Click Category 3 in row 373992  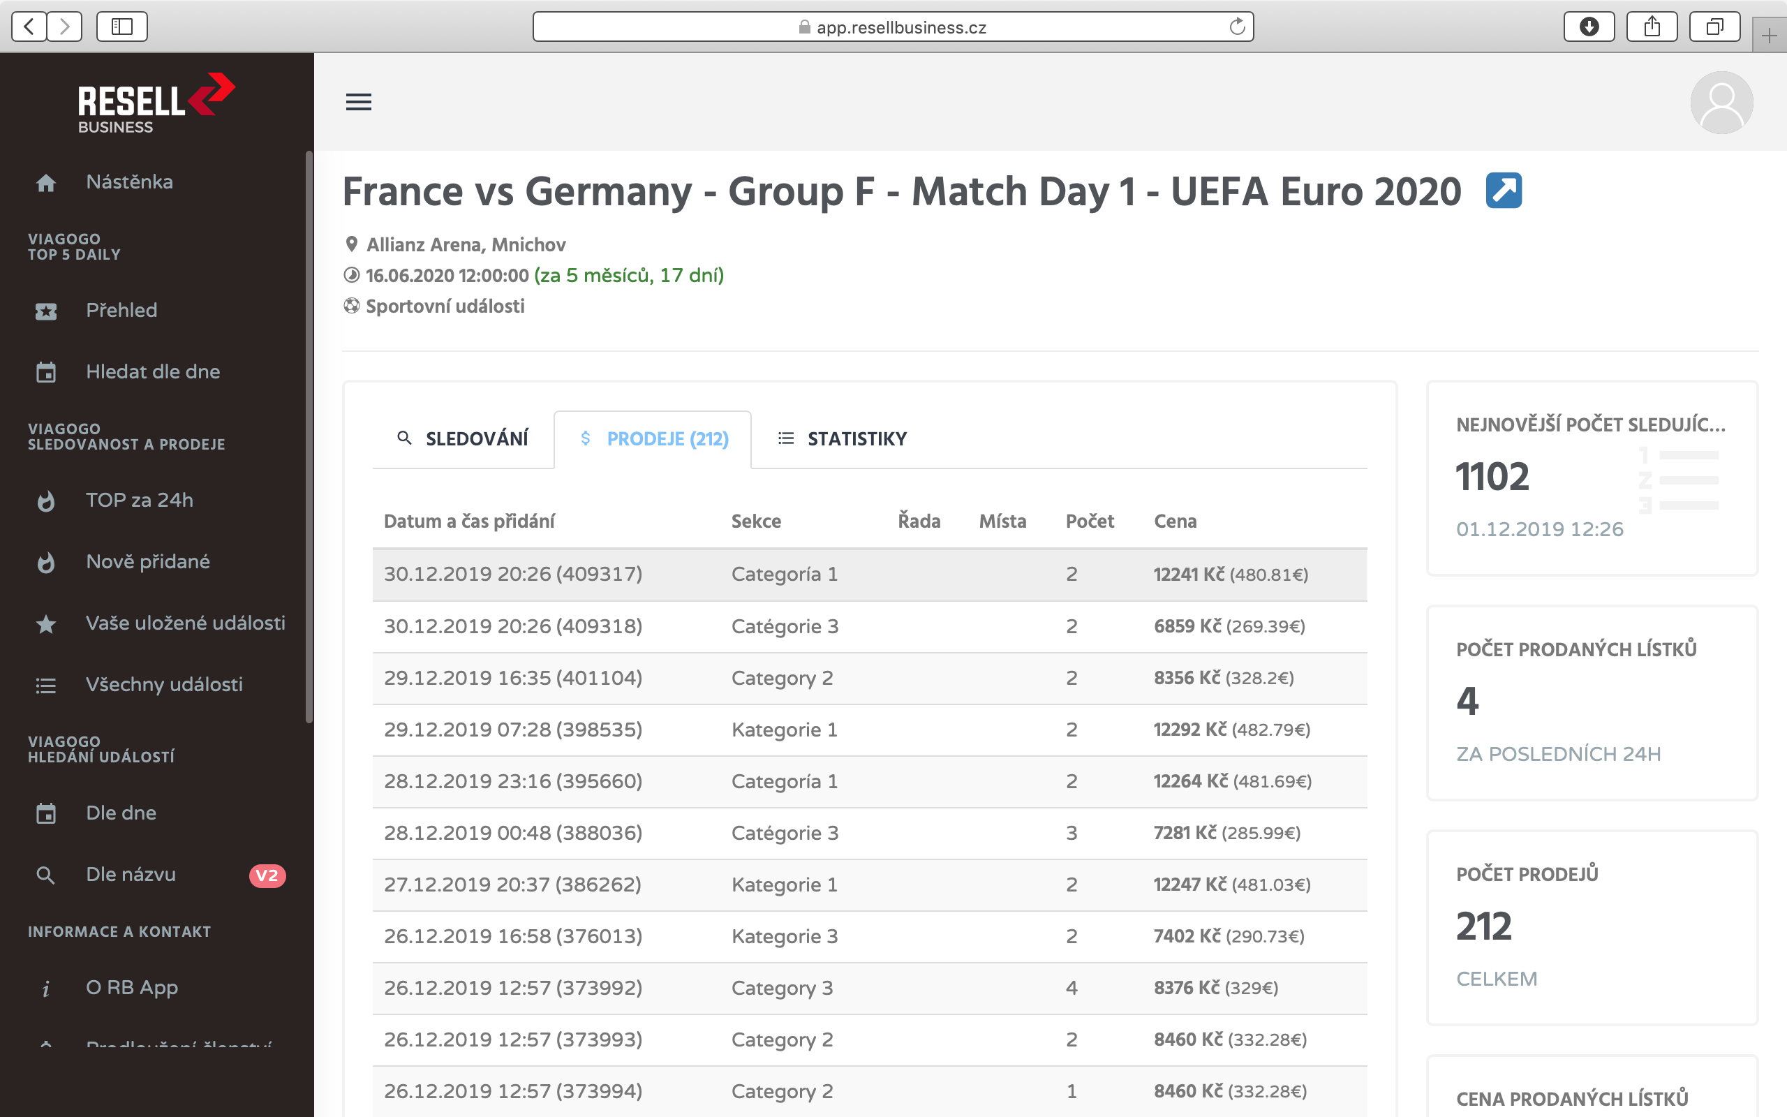tap(782, 989)
